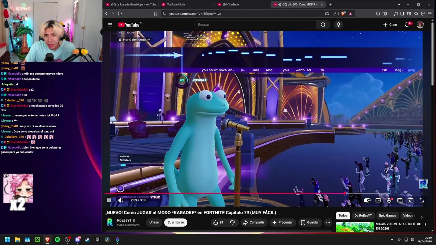436x245 pixels.
Task: Open the browser main menu
Action: tap(430, 14)
